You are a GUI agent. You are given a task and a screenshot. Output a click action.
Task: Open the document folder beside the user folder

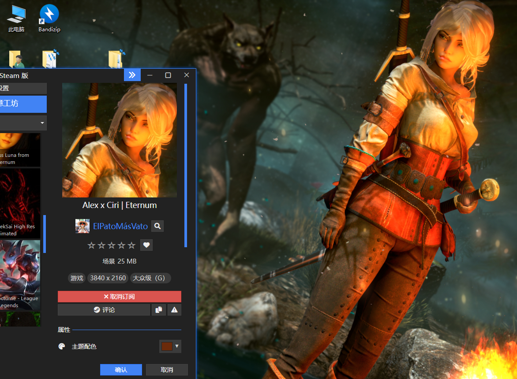(50, 59)
